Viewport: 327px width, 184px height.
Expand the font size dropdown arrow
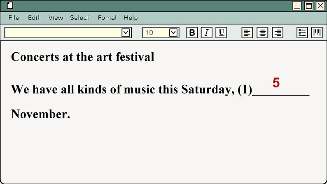tap(173, 33)
